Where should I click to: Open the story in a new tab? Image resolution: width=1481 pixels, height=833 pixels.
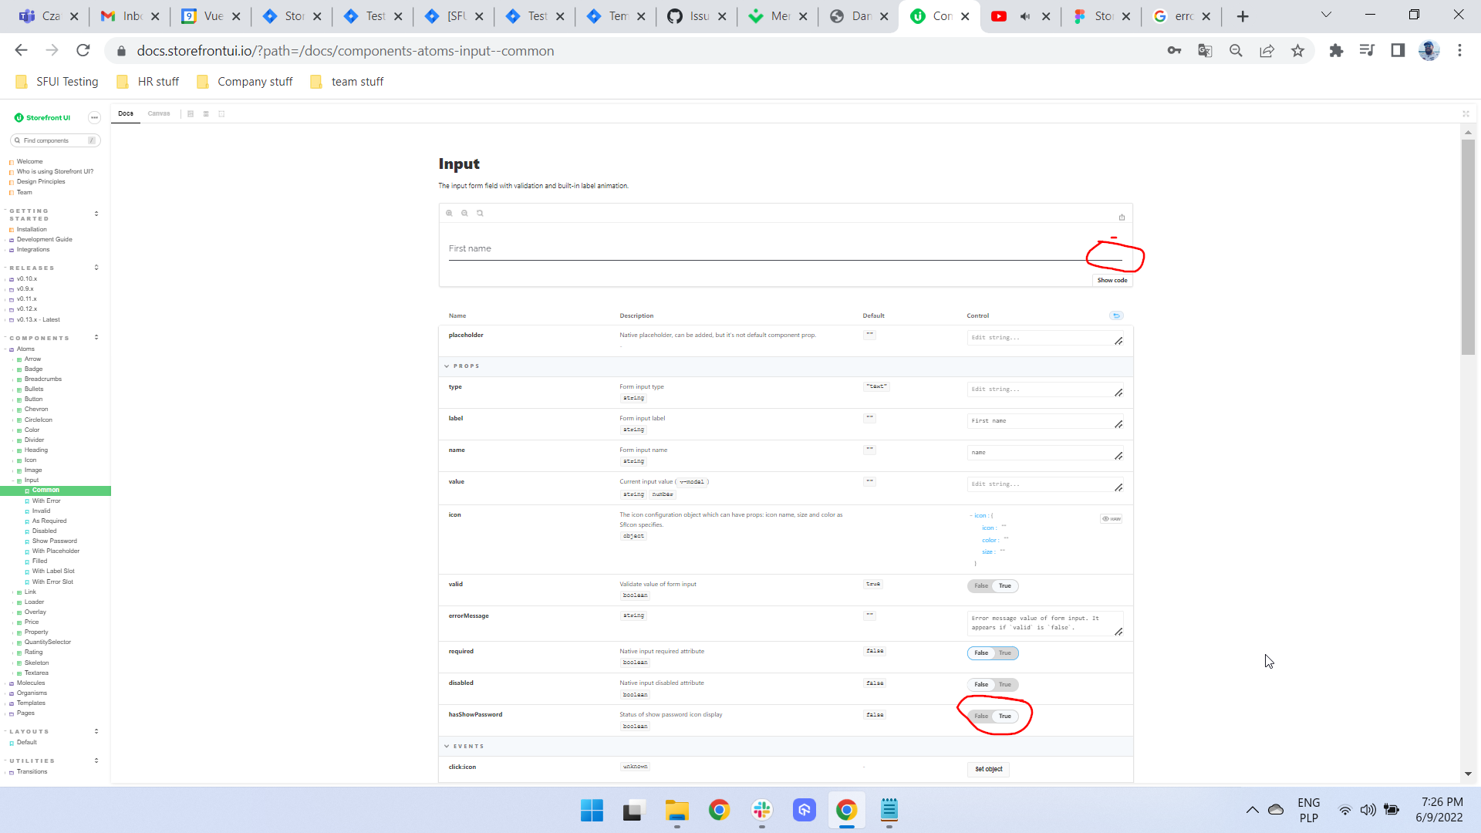point(1122,217)
